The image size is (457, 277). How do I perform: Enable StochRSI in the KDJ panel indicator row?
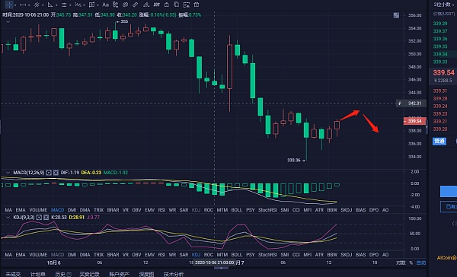tap(267, 255)
